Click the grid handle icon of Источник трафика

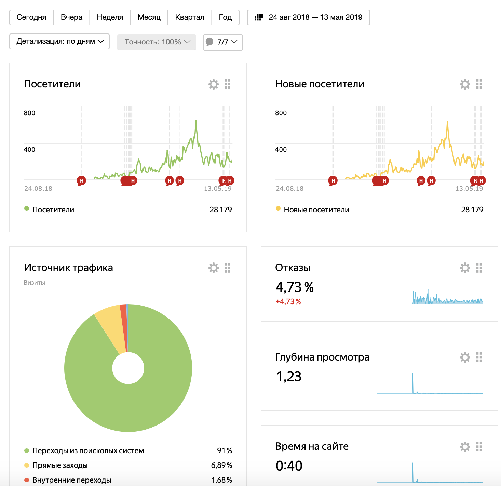[228, 268]
